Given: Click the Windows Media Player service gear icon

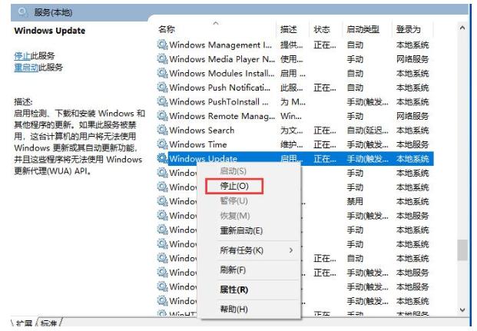Looking at the screenshot, I should click(162, 58).
